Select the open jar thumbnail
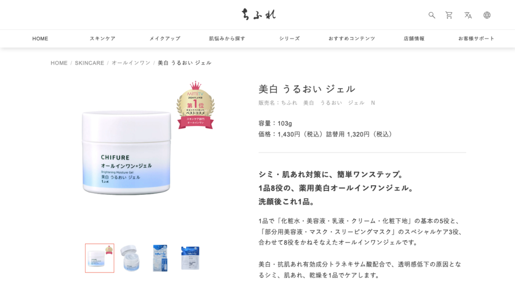Image resolution: width=515 pixels, height=284 pixels. coord(130,258)
